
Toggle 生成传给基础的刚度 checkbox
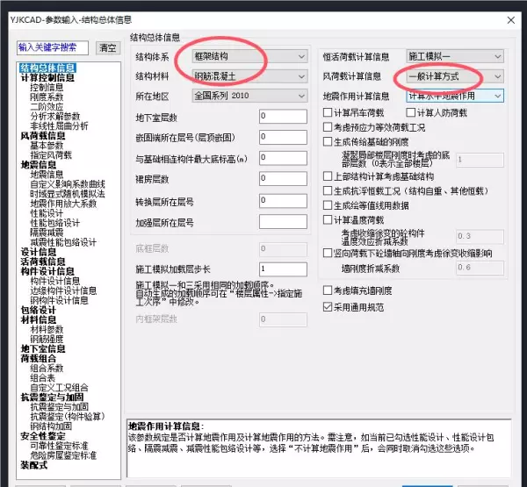328,141
